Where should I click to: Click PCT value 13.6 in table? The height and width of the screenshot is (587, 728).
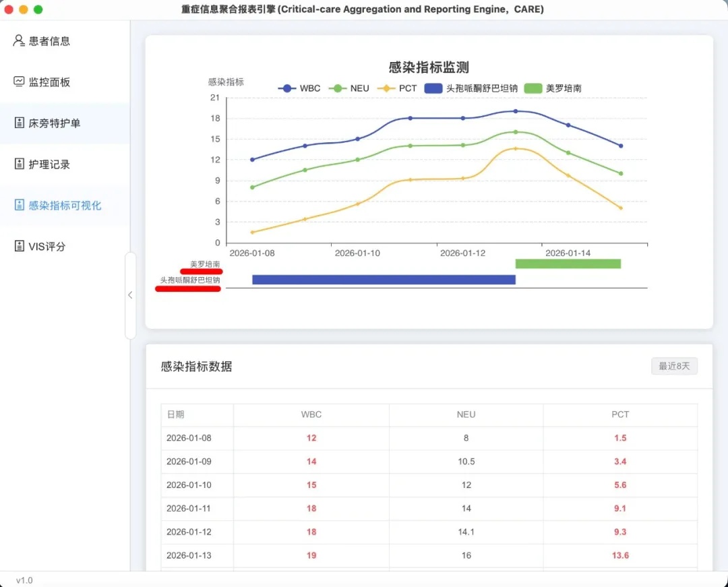pyautogui.click(x=620, y=555)
